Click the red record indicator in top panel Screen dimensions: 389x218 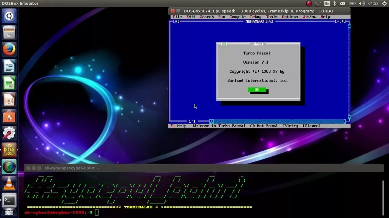tap(309, 4)
